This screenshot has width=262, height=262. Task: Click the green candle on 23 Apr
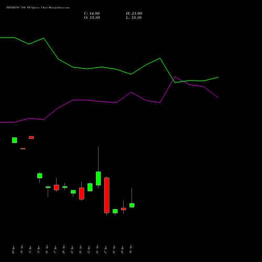point(90,187)
